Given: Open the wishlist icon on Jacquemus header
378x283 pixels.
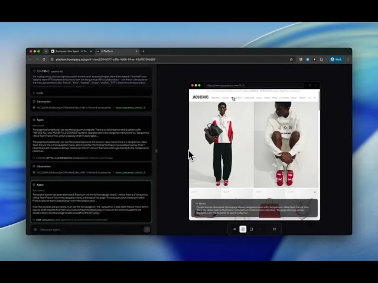Looking at the screenshot, I should (x=315, y=98).
